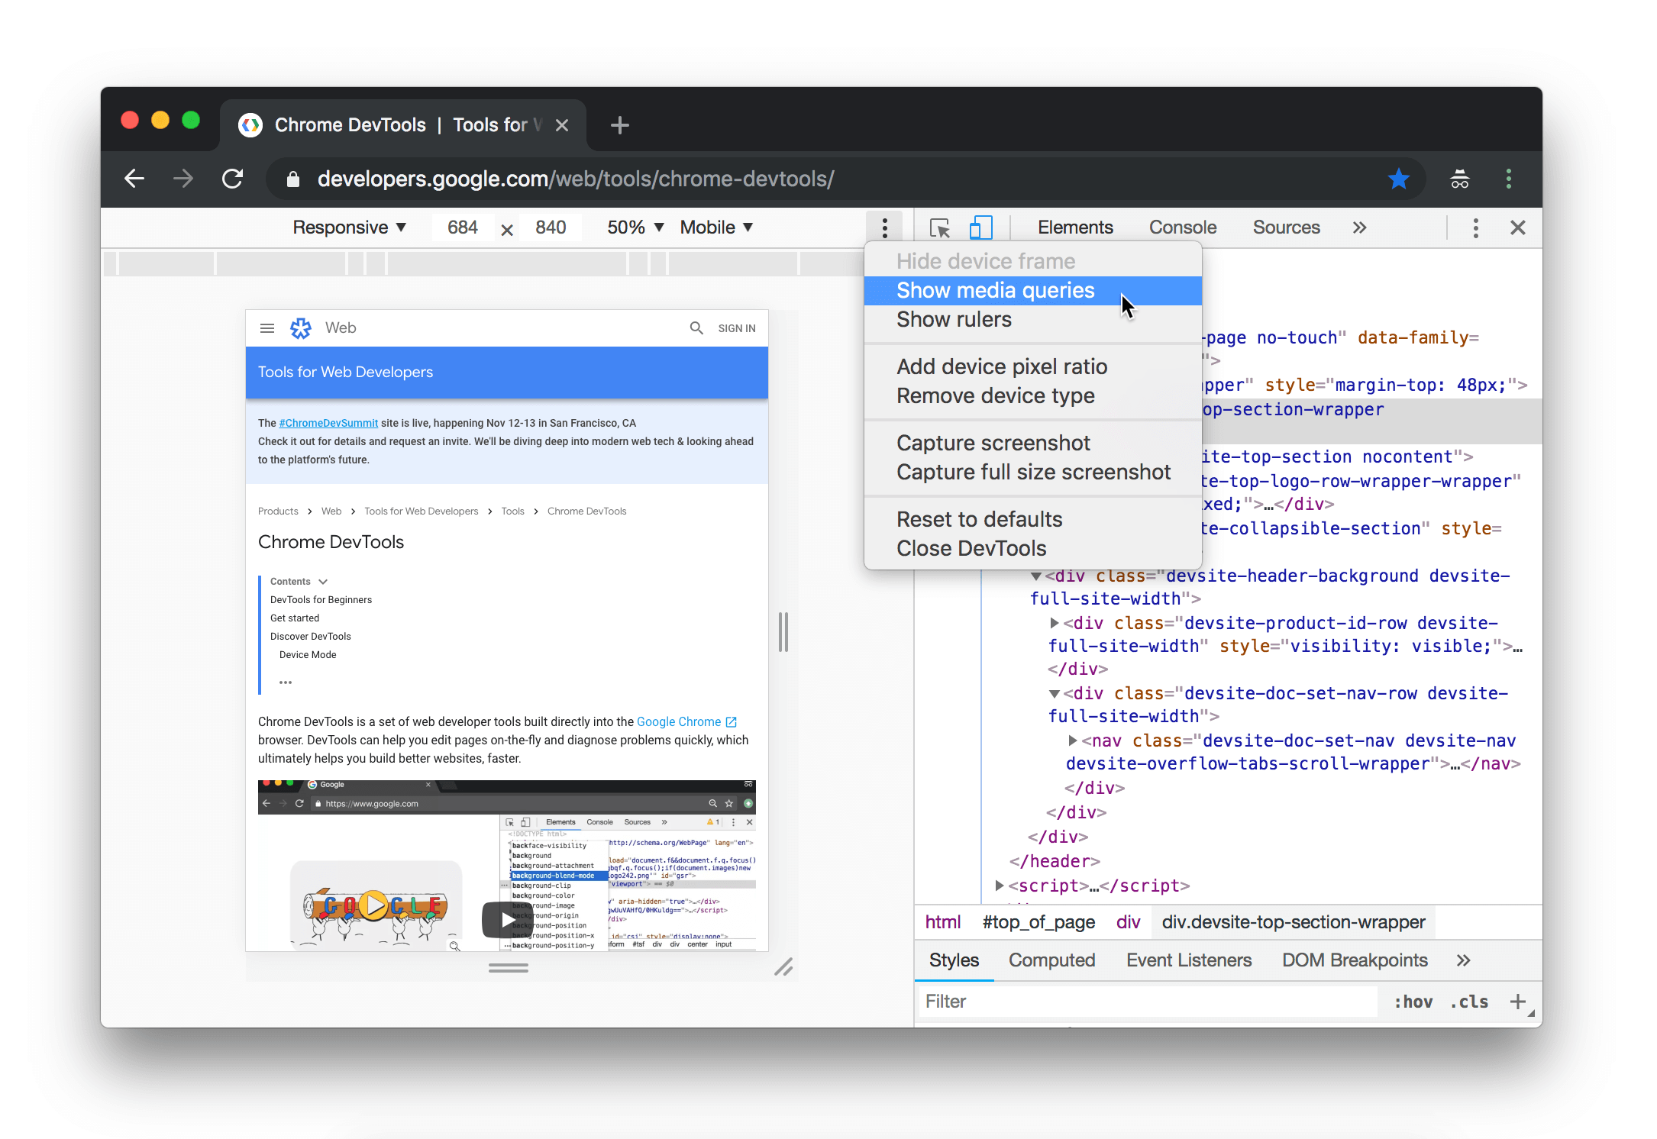
Task: Open the Responsive device dropdown
Action: [x=349, y=227]
